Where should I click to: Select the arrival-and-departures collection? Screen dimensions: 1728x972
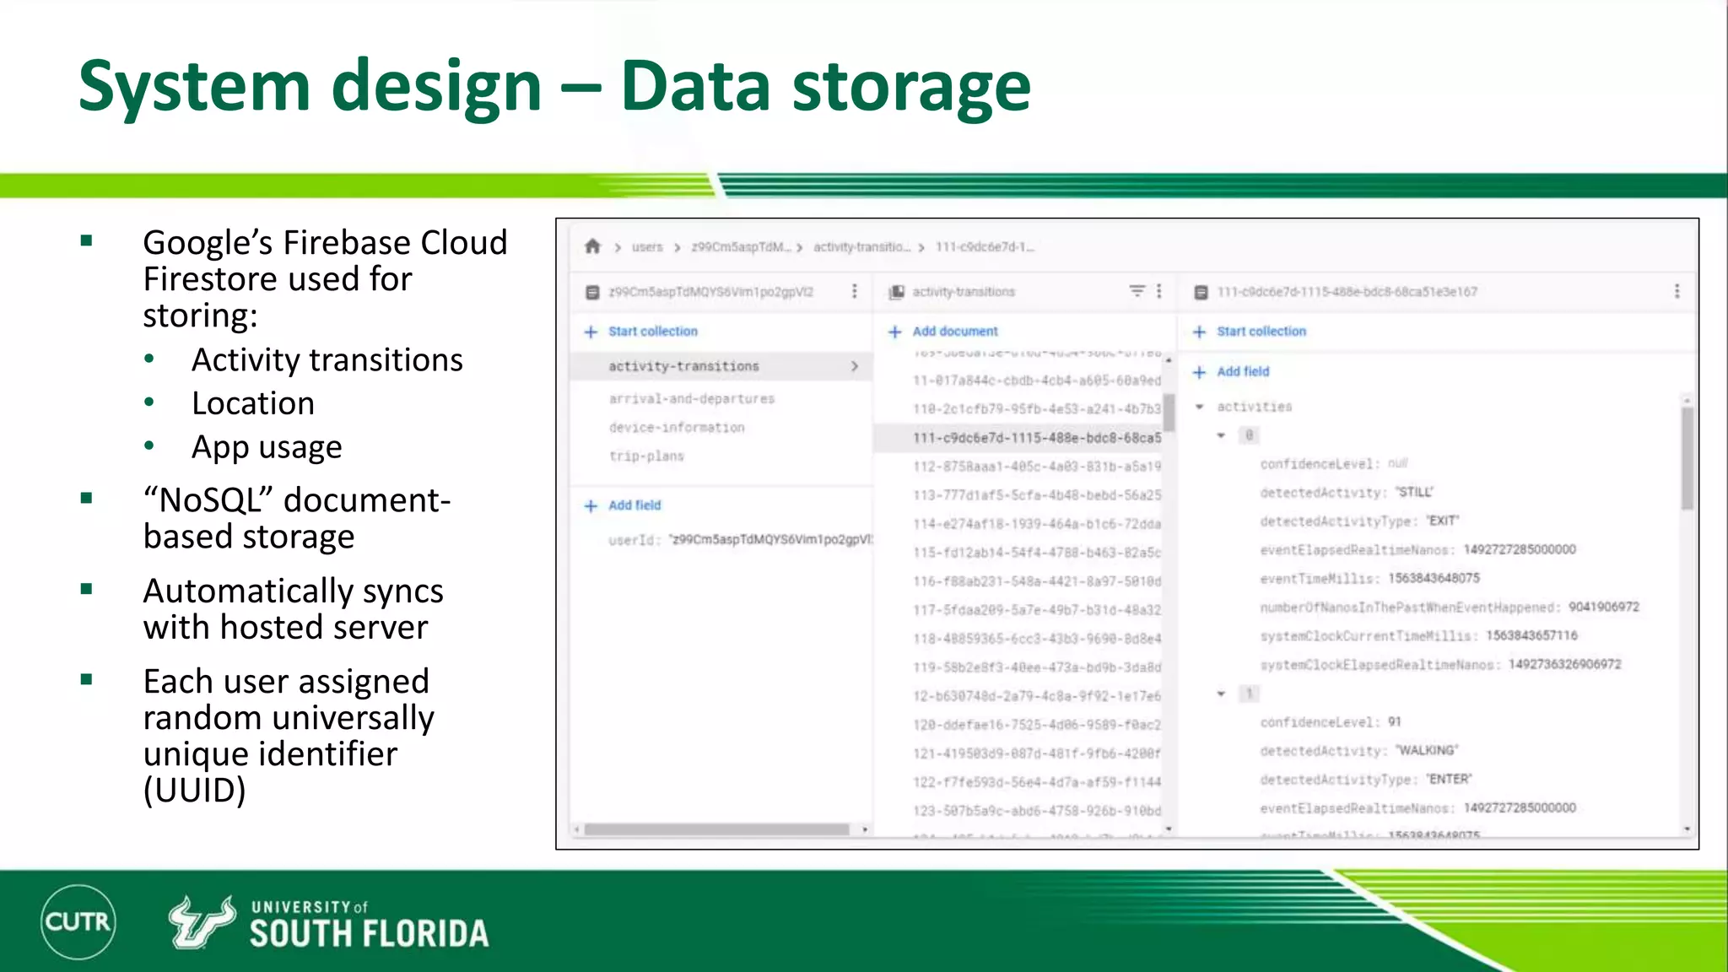pyautogui.click(x=691, y=398)
